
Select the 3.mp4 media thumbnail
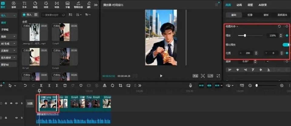(x=65, y=32)
